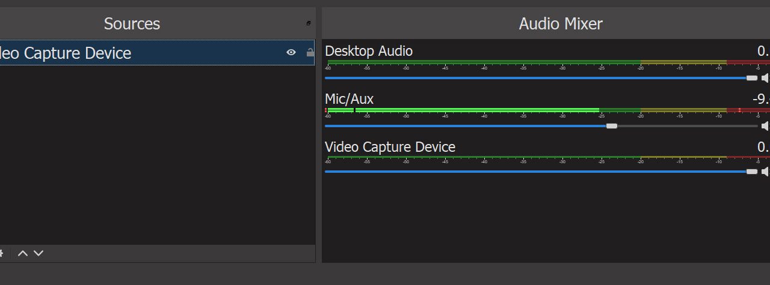The height and width of the screenshot is (285, 770).
Task: Click the Desktop Audio volume slider handle
Action: 751,78
